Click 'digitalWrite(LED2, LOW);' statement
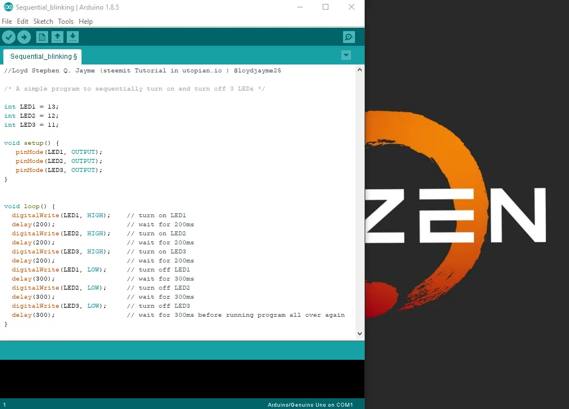 click(x=59, y=289)
